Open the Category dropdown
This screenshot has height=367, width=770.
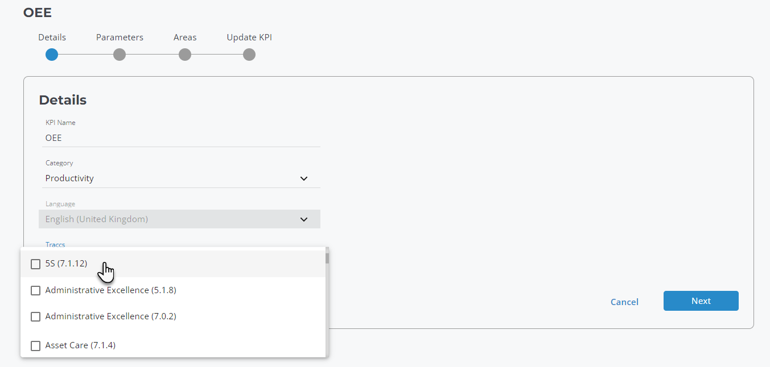pyautogui.click(x=304, y=178)
